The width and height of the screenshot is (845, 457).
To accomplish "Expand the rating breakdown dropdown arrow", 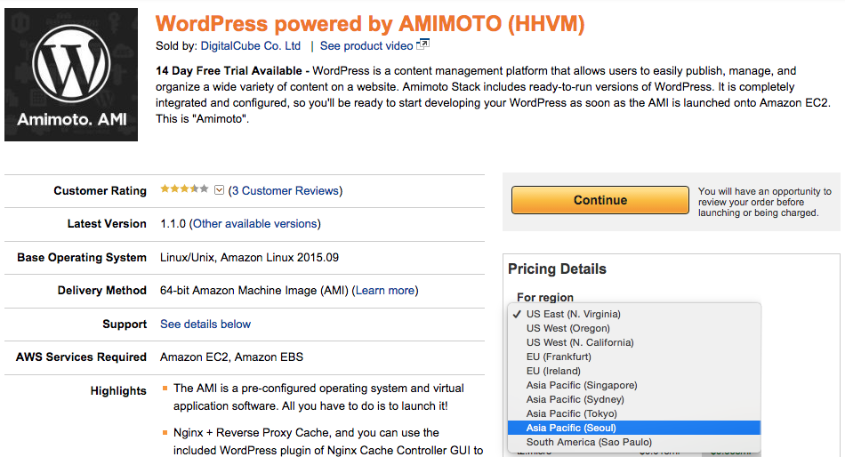I will tap(219, 189).
